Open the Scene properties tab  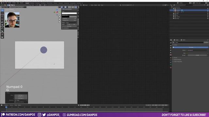[171, 53]
